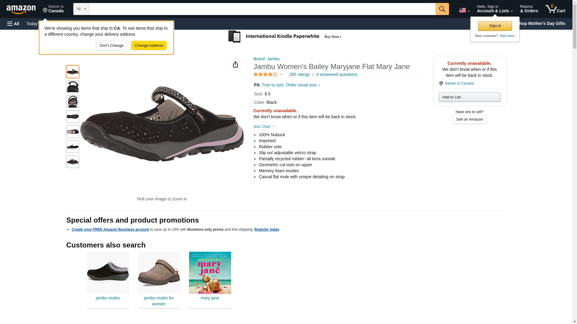Click the Don't Change button
Viewport: 577px width, 324px height.
click(111, 46)
